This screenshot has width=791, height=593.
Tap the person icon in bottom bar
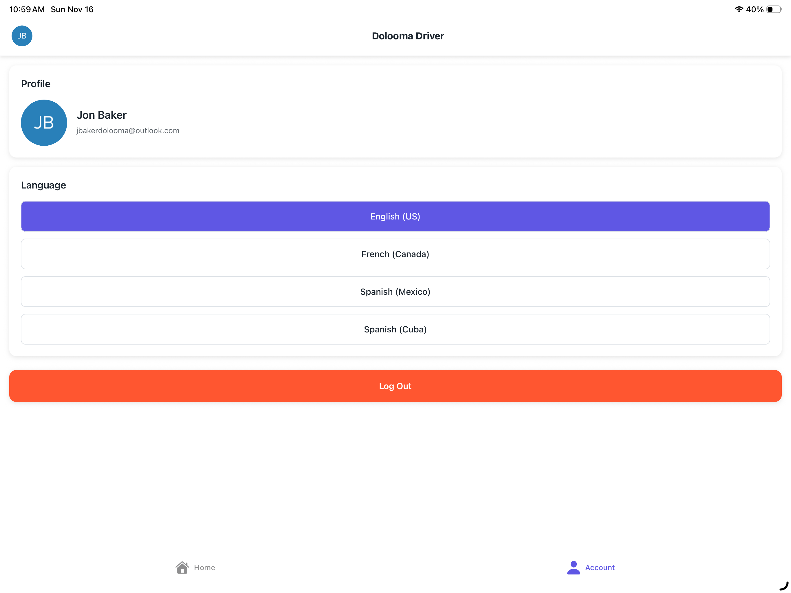[574, 567]
